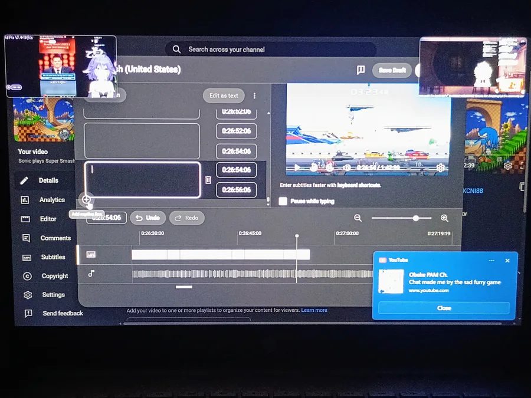Click the caption list scroll-up arrow
Viewport: 531px width, 398px height.
(x=268, y=113)
